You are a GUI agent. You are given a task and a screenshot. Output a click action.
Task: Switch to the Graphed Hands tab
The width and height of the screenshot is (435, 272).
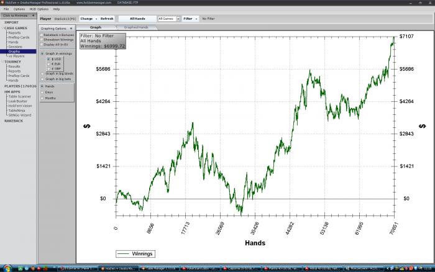point(136,27)
